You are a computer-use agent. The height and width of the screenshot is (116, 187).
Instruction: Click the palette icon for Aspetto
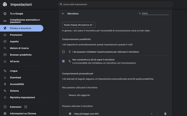point(5,41)
